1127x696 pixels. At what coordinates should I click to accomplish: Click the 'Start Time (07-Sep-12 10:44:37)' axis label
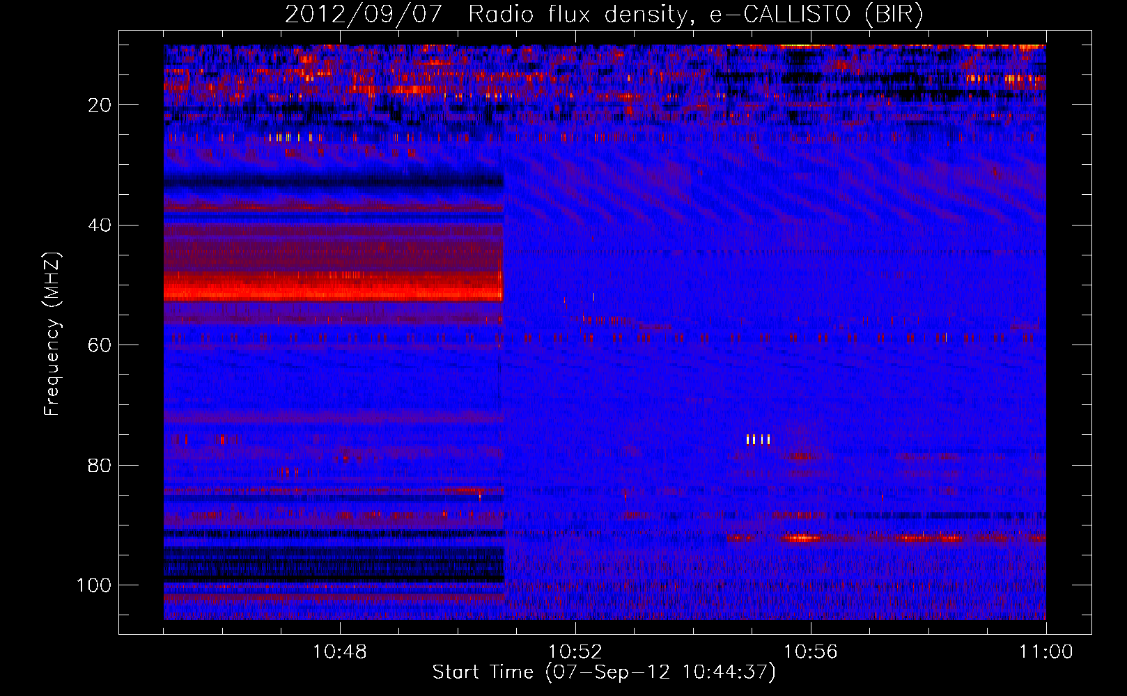click(604, 672)
